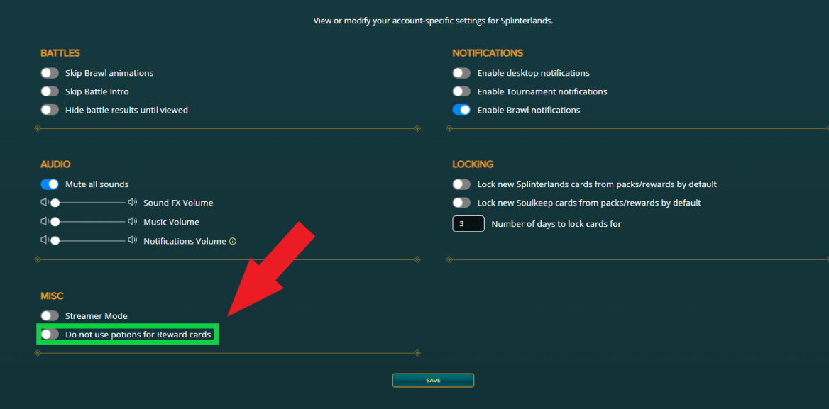Viewport: 829px width, 409px height.
Task: Click the loud speaker icon beside Sound FX Volume label
Action: pyautogui.click(x=132, y=203)
